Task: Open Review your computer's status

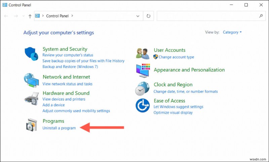Action: (x=68, y=55)
